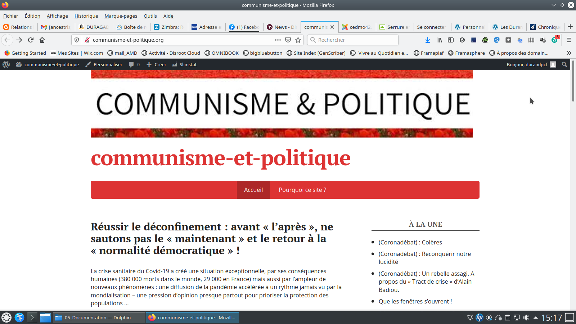Open the admin bar search magnifier
Viewport: 576px width, 324px height.
click(564, 64)
